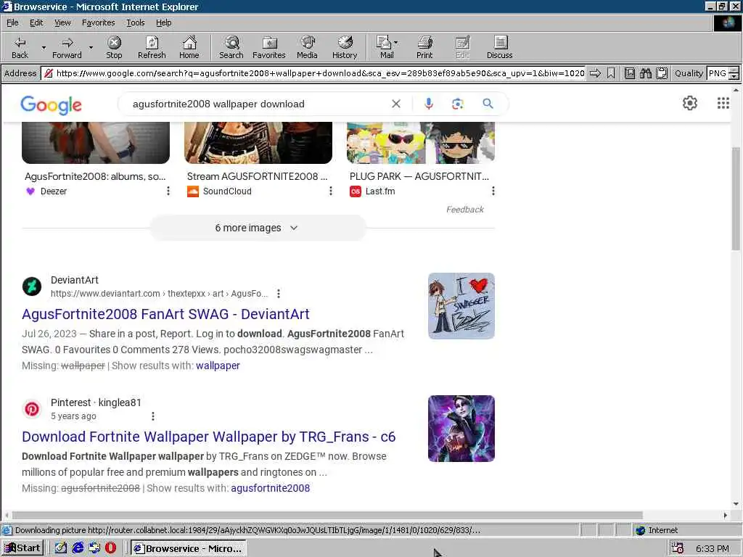
Task: Click the system tray scheduler icon
Action: [677, 548]
